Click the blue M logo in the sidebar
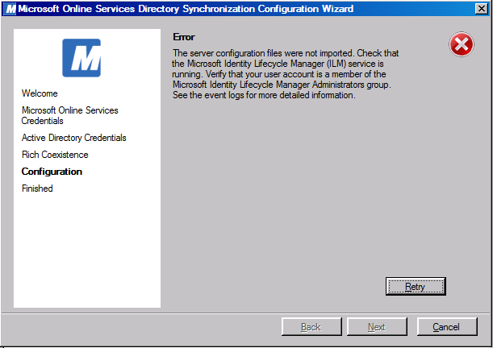Viewport: 493px width, 348px height. (81, 58)
